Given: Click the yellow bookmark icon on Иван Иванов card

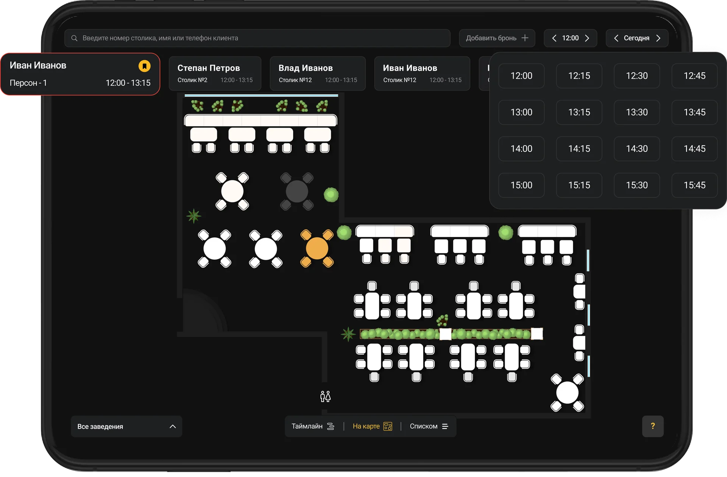Looking at the screenshot, I should pyautogui.click(x=144, y=66).
